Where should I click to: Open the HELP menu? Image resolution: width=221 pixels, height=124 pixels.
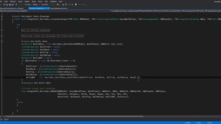click(61, 1)
